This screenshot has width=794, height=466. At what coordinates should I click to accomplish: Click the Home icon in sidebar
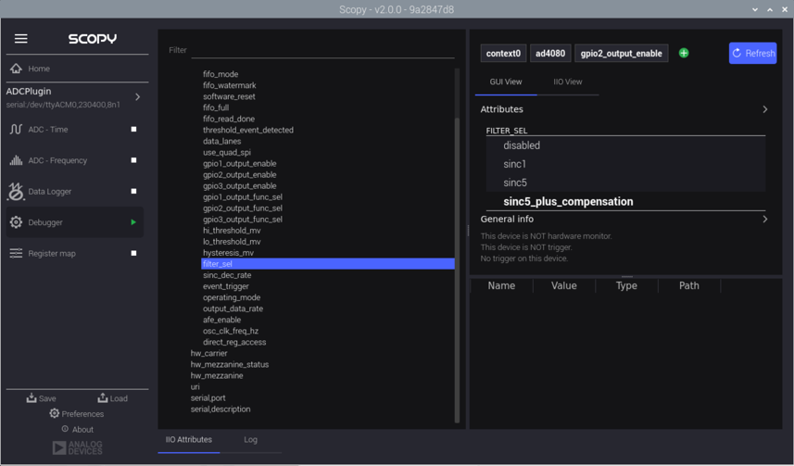tap(16, 69)
